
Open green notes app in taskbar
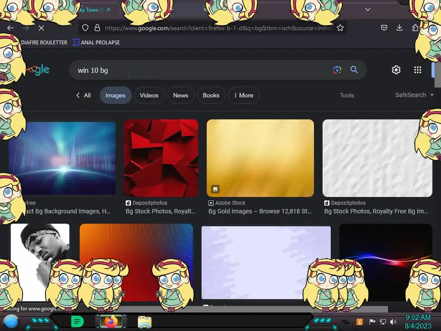(x=77, y=322)
